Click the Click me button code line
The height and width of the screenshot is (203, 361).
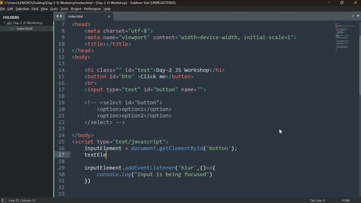tap(139, 77)
